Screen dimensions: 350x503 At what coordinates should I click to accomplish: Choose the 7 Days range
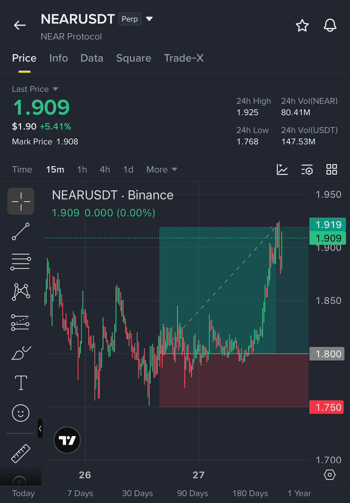[80, 493]
